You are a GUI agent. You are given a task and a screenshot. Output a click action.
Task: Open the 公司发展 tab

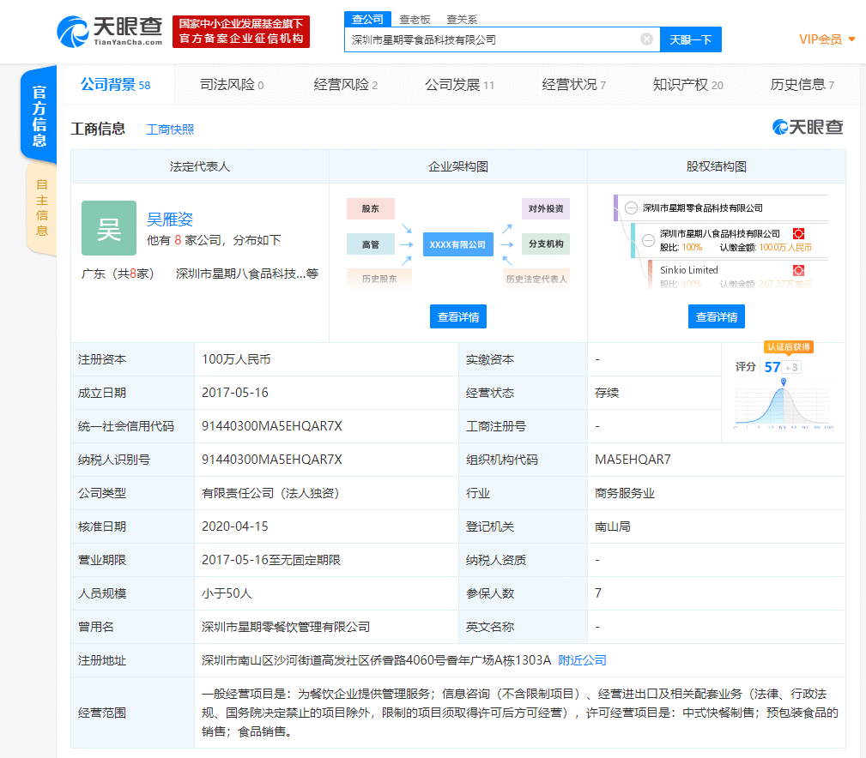[x=459, y=84]
